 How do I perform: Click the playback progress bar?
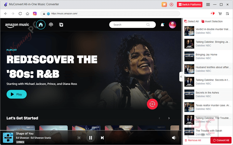point(91,130)
